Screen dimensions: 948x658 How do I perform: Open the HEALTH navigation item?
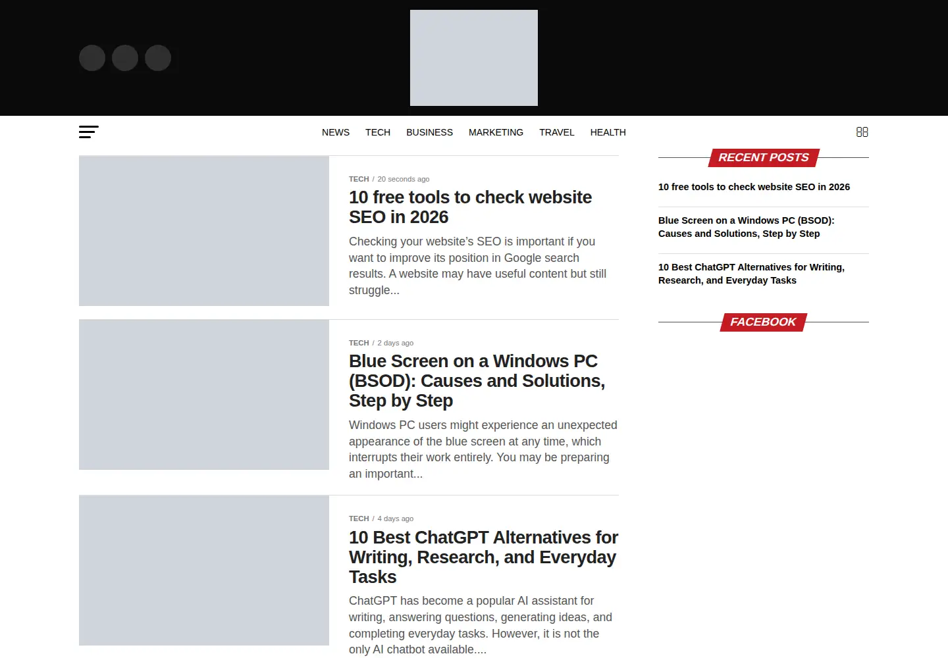click(x=608, y=132)
